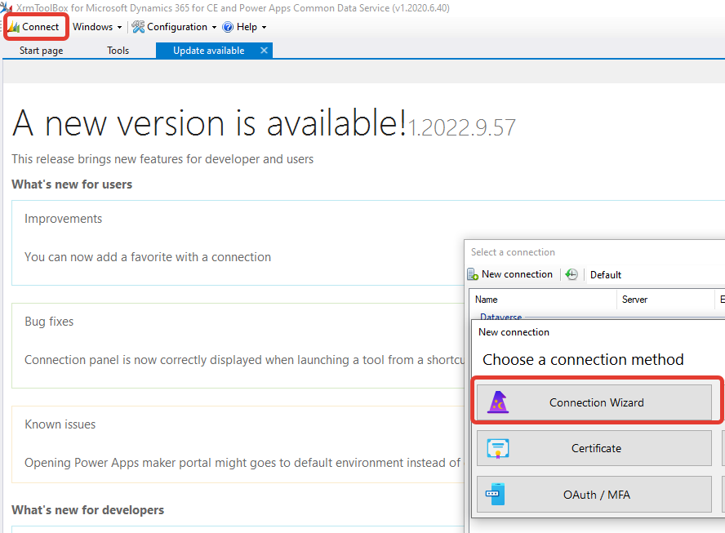Click the XrmToolBox application icon in title bar

pos(7,7)
